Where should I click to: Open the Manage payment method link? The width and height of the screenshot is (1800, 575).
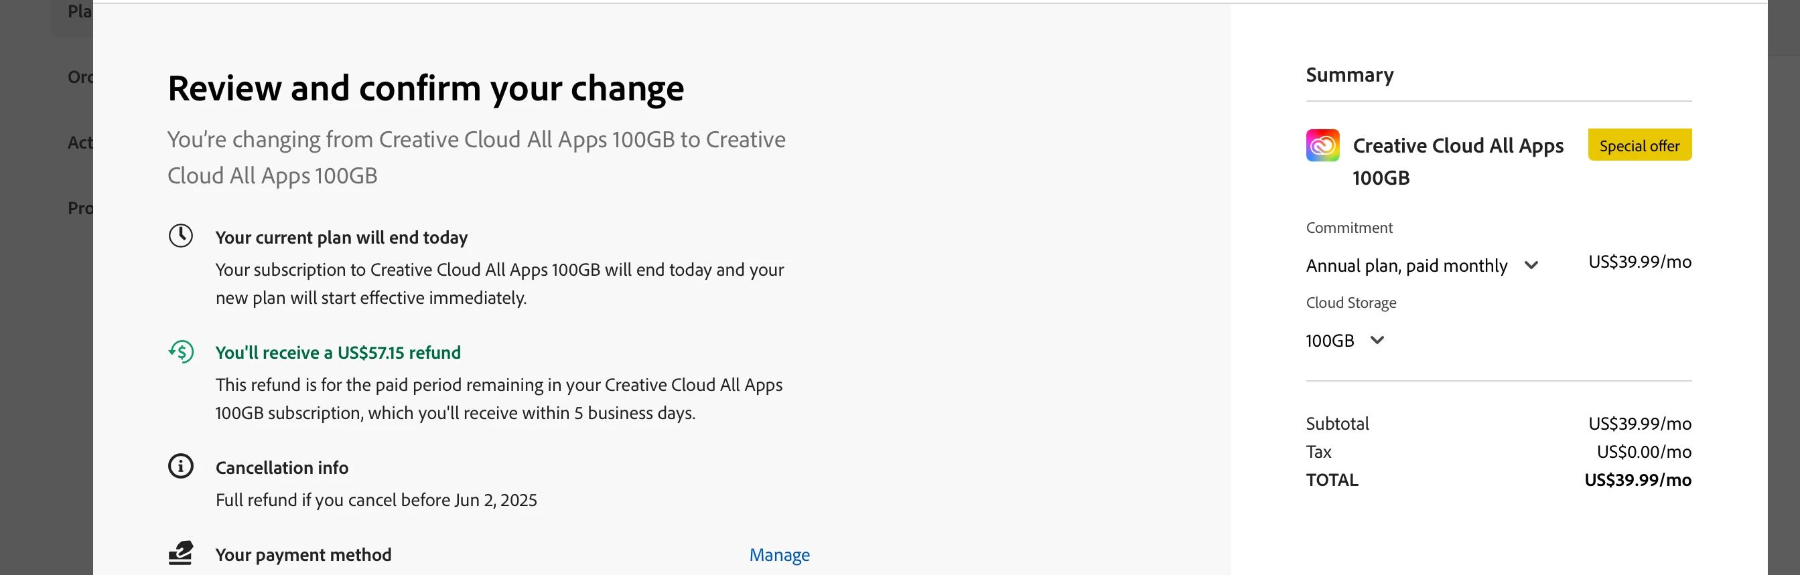pos(779,555)
